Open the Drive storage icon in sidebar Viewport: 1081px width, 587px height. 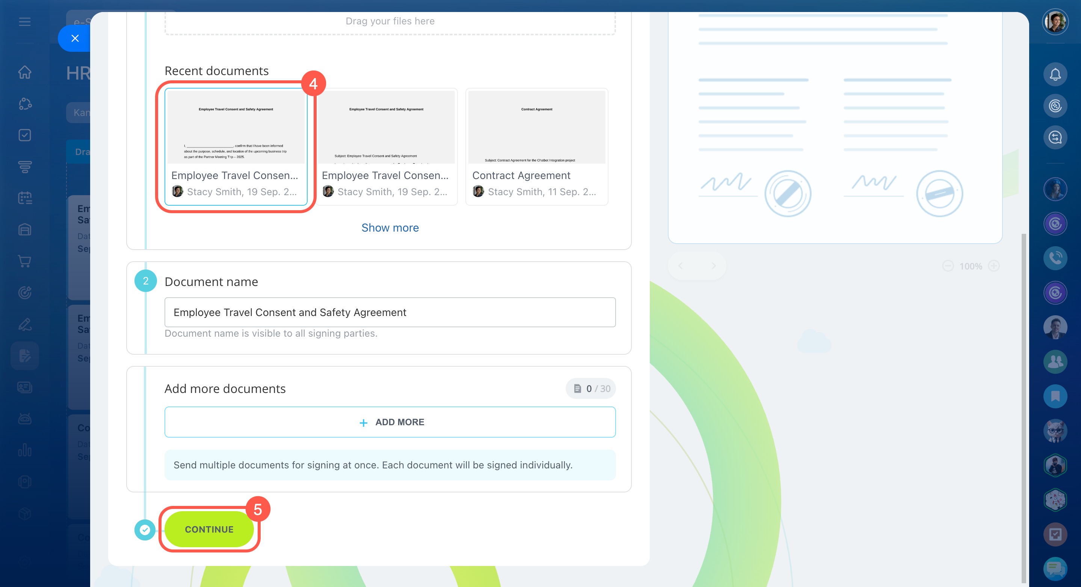pyautogui.click(x=25, y=229)
